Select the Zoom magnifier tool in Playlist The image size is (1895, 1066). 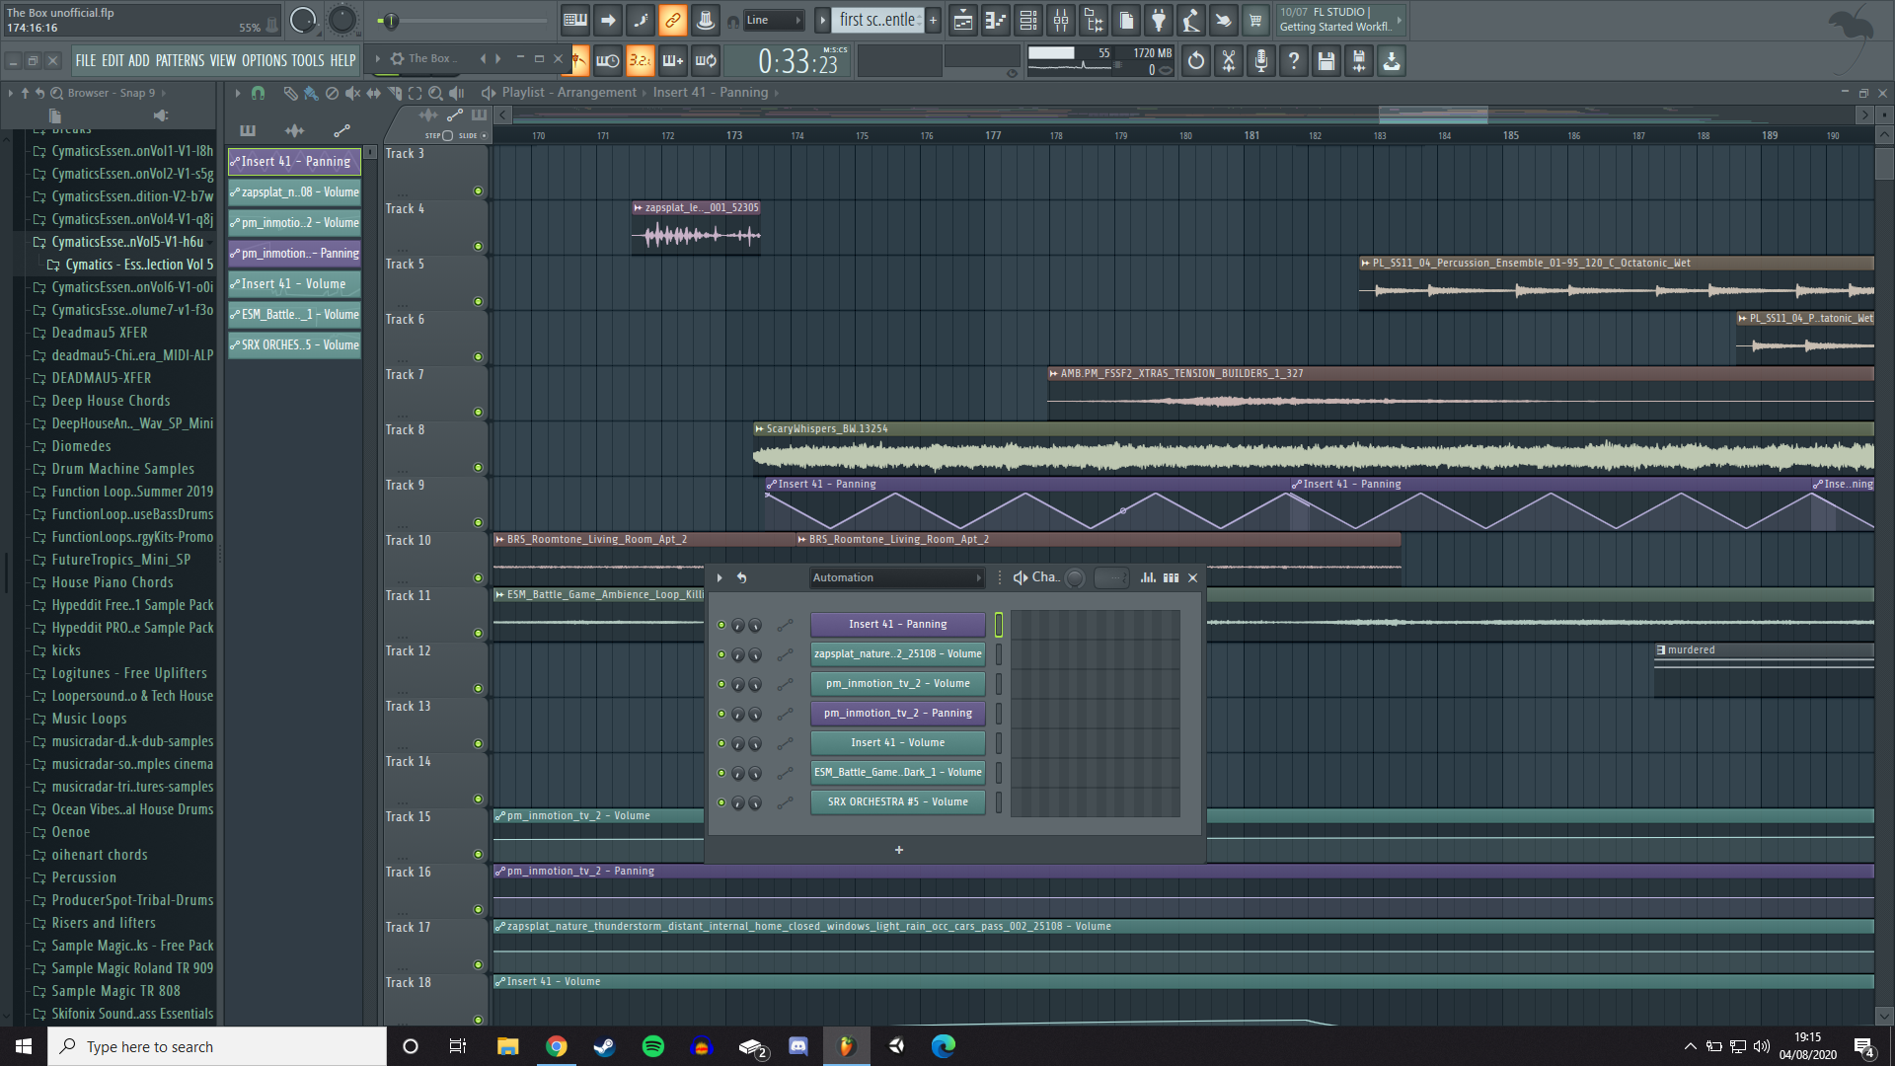tap(435, 93)
